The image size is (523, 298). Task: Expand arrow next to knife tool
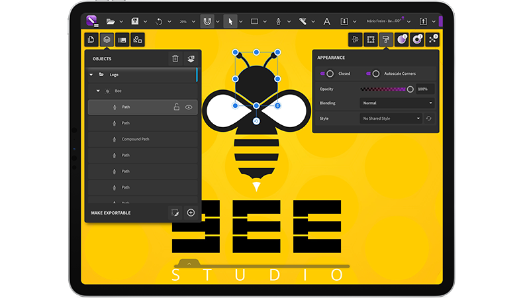tap(313, 22)
